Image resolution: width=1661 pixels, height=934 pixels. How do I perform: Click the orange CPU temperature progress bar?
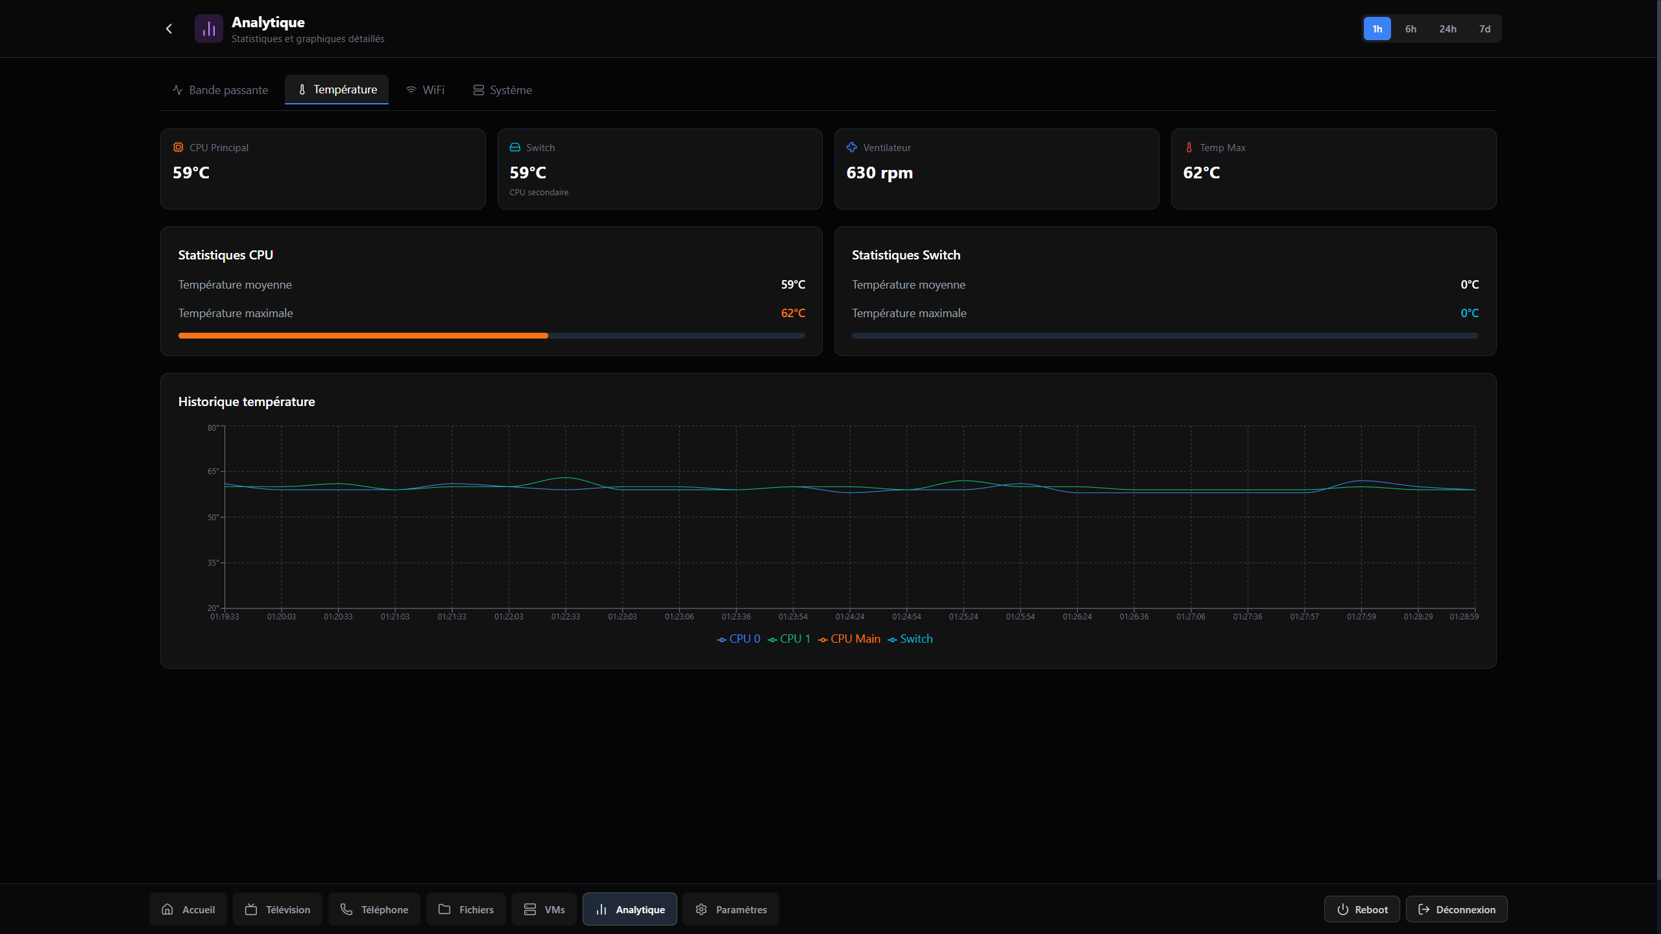pos(363,335)
